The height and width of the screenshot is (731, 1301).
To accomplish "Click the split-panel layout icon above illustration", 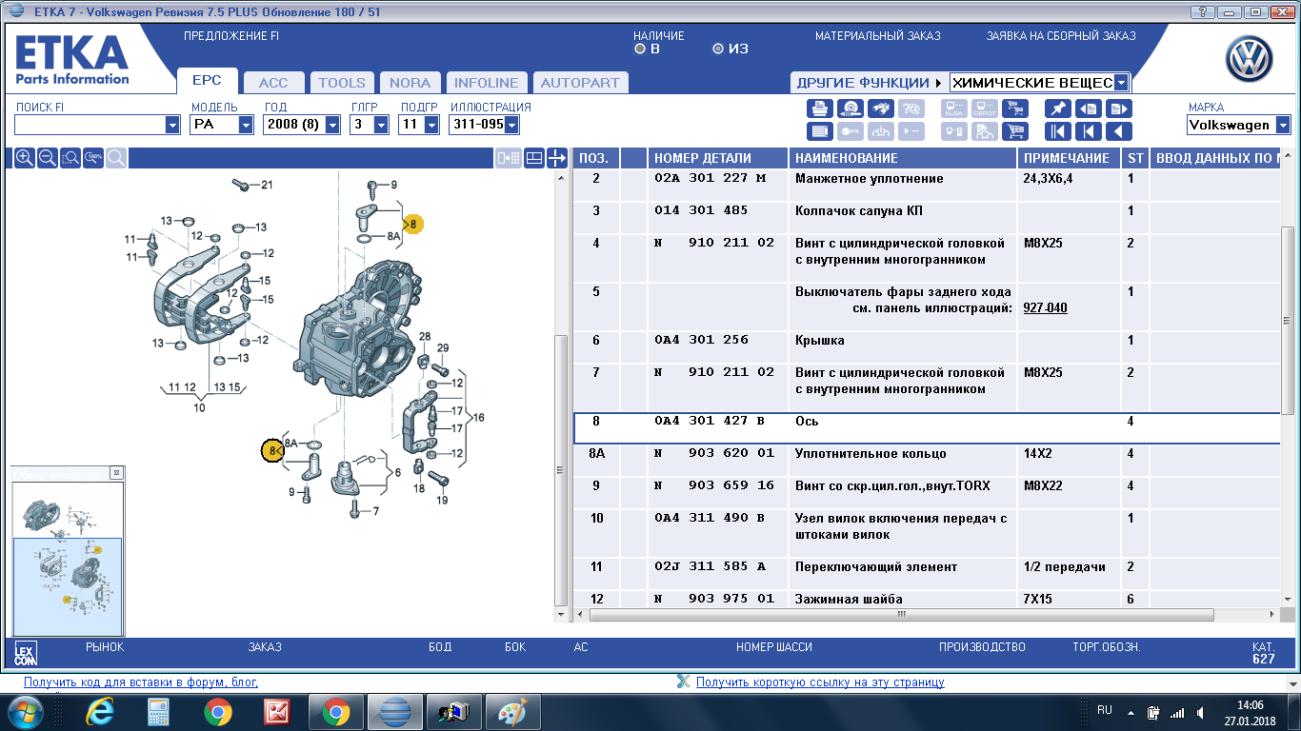I will (x=534, y=158).
